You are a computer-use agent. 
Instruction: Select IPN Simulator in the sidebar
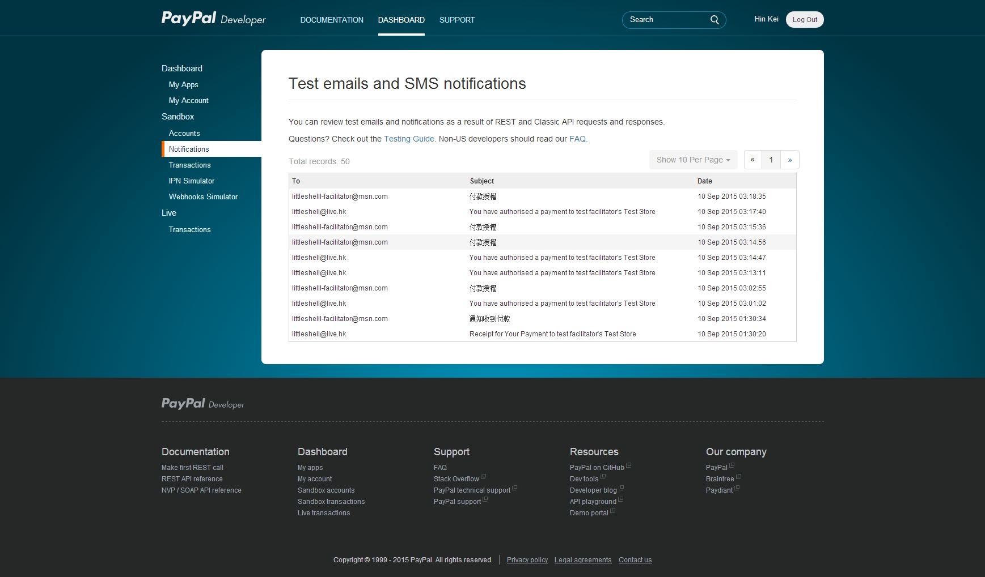tap(191, 181)
